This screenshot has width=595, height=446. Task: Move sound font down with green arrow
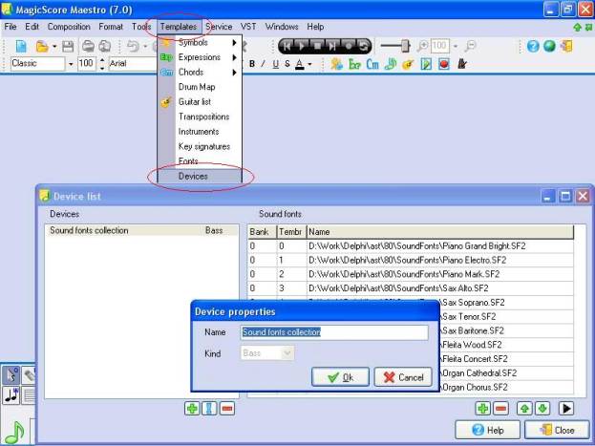click(x=542, y=409)
